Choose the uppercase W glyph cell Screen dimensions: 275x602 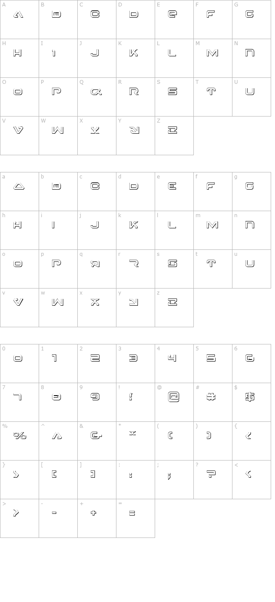[58, 135]
